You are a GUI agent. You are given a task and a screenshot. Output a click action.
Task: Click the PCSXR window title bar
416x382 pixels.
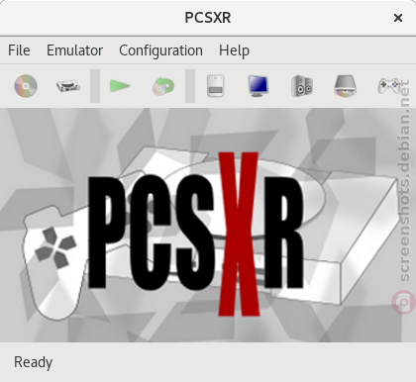click(208, 18)
